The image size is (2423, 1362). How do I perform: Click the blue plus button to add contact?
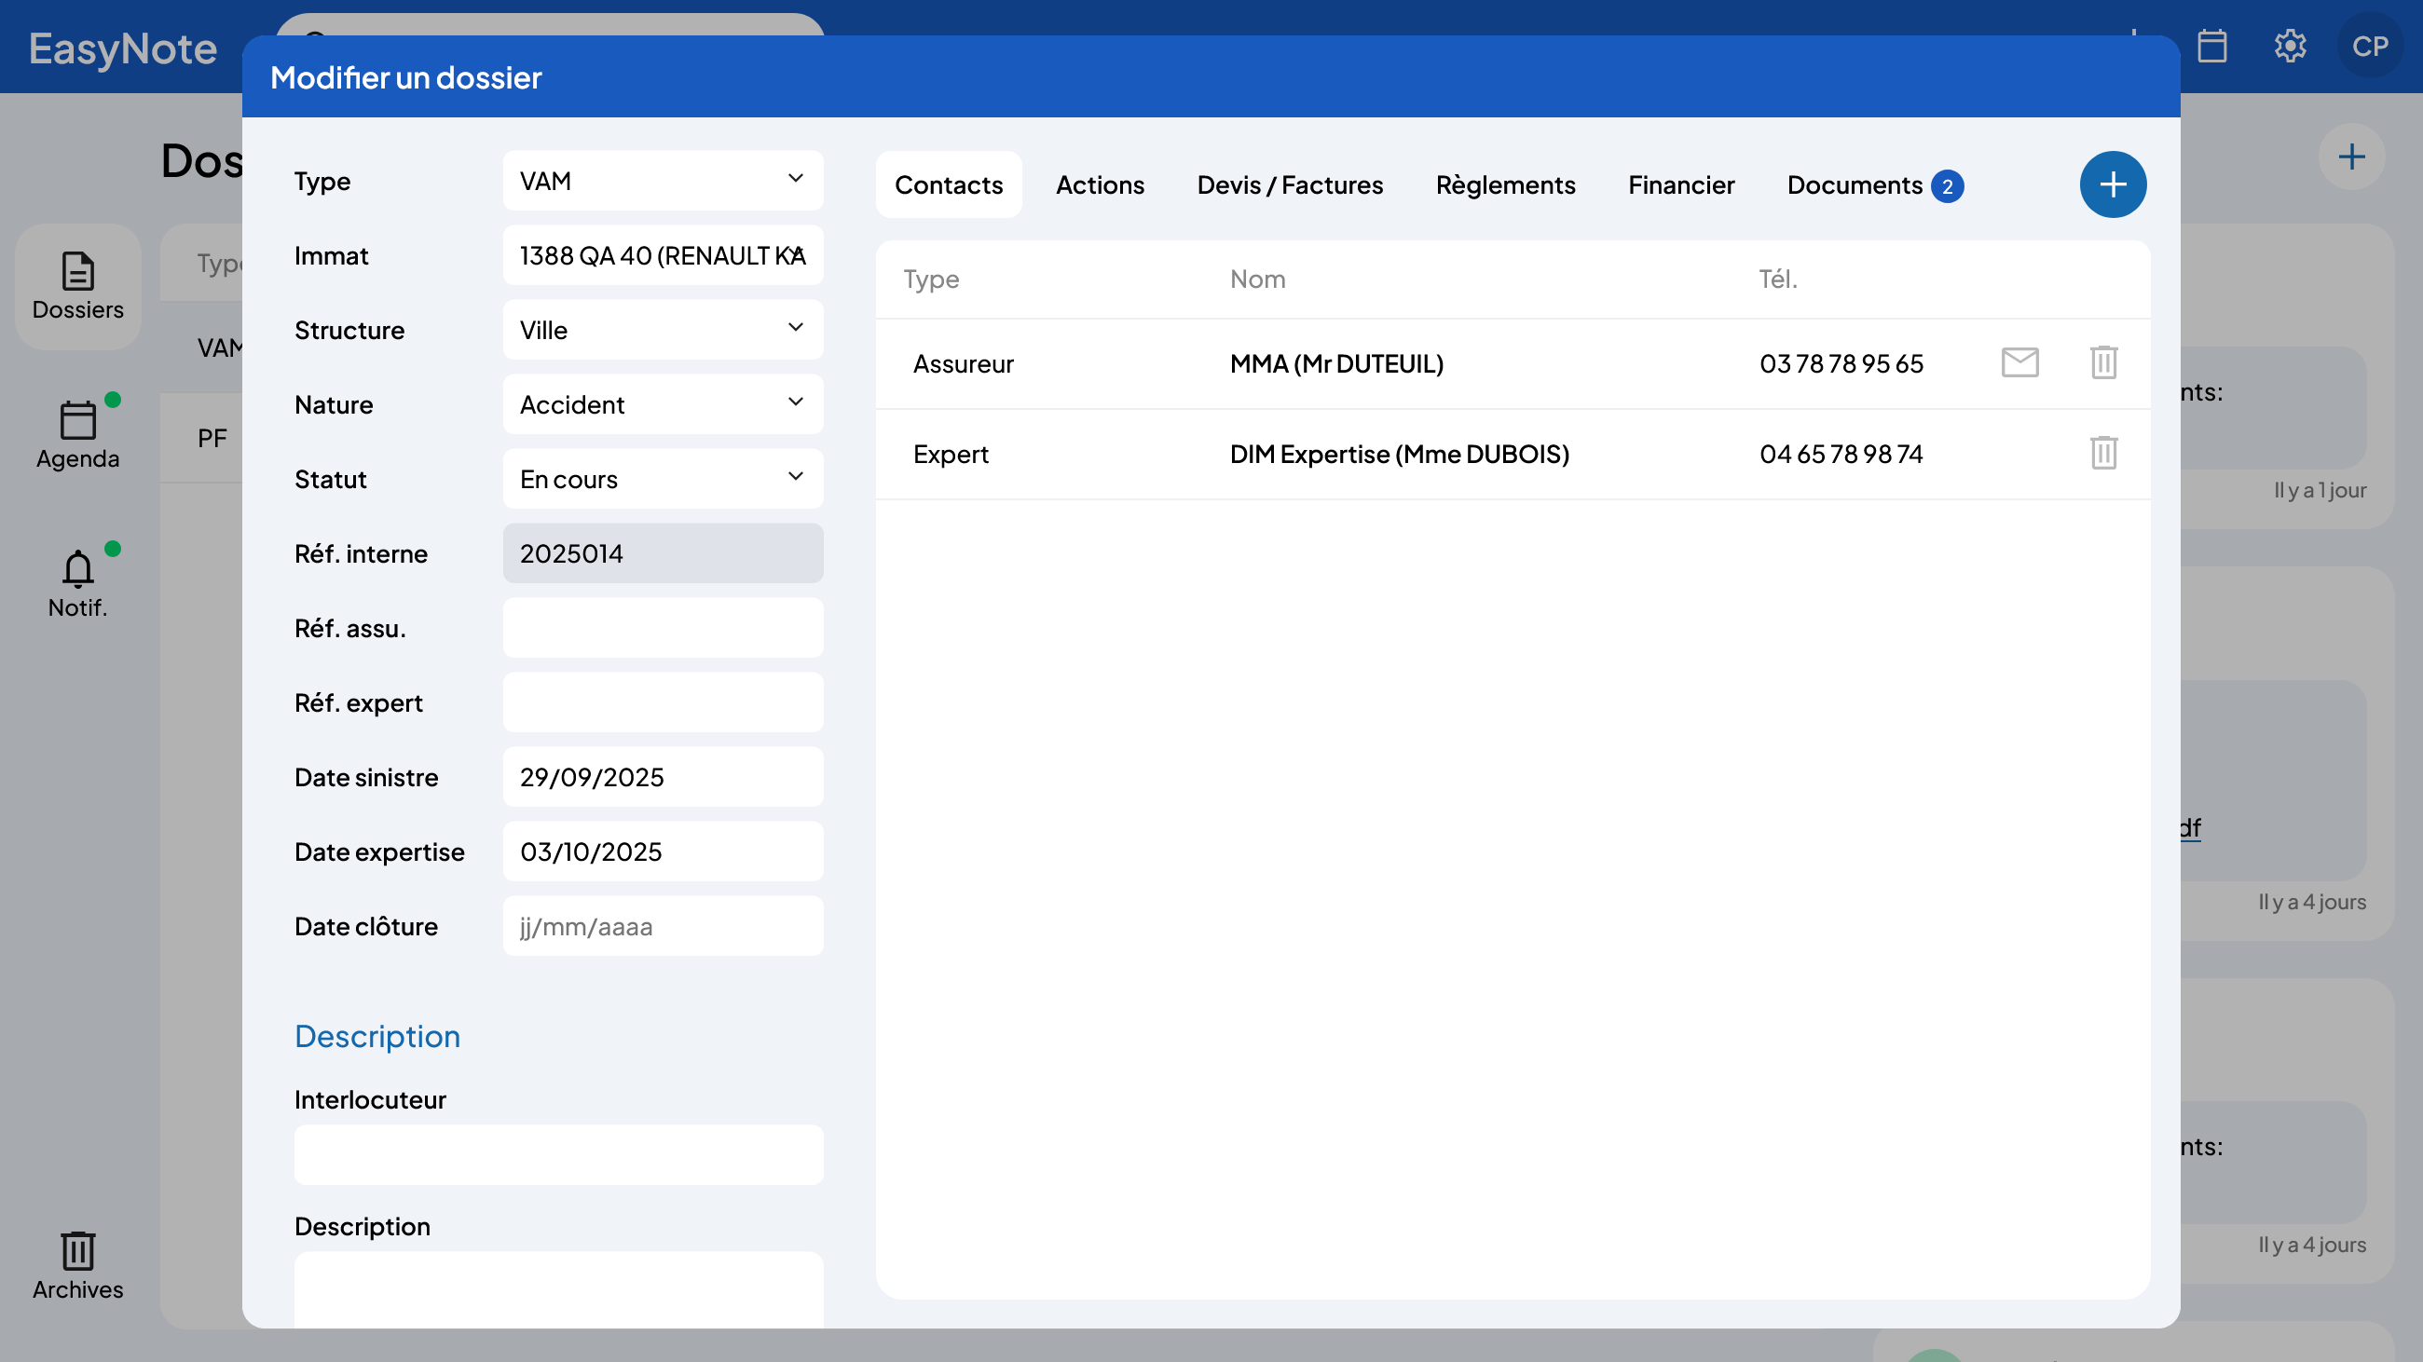2112,184
